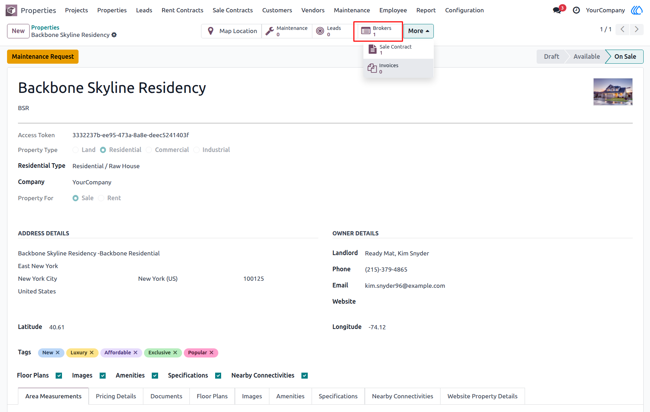Image resolution: width=650 pixels, height=412 pixels.
Task: Open the Sale Contracts menu
Action: (232, 10)
